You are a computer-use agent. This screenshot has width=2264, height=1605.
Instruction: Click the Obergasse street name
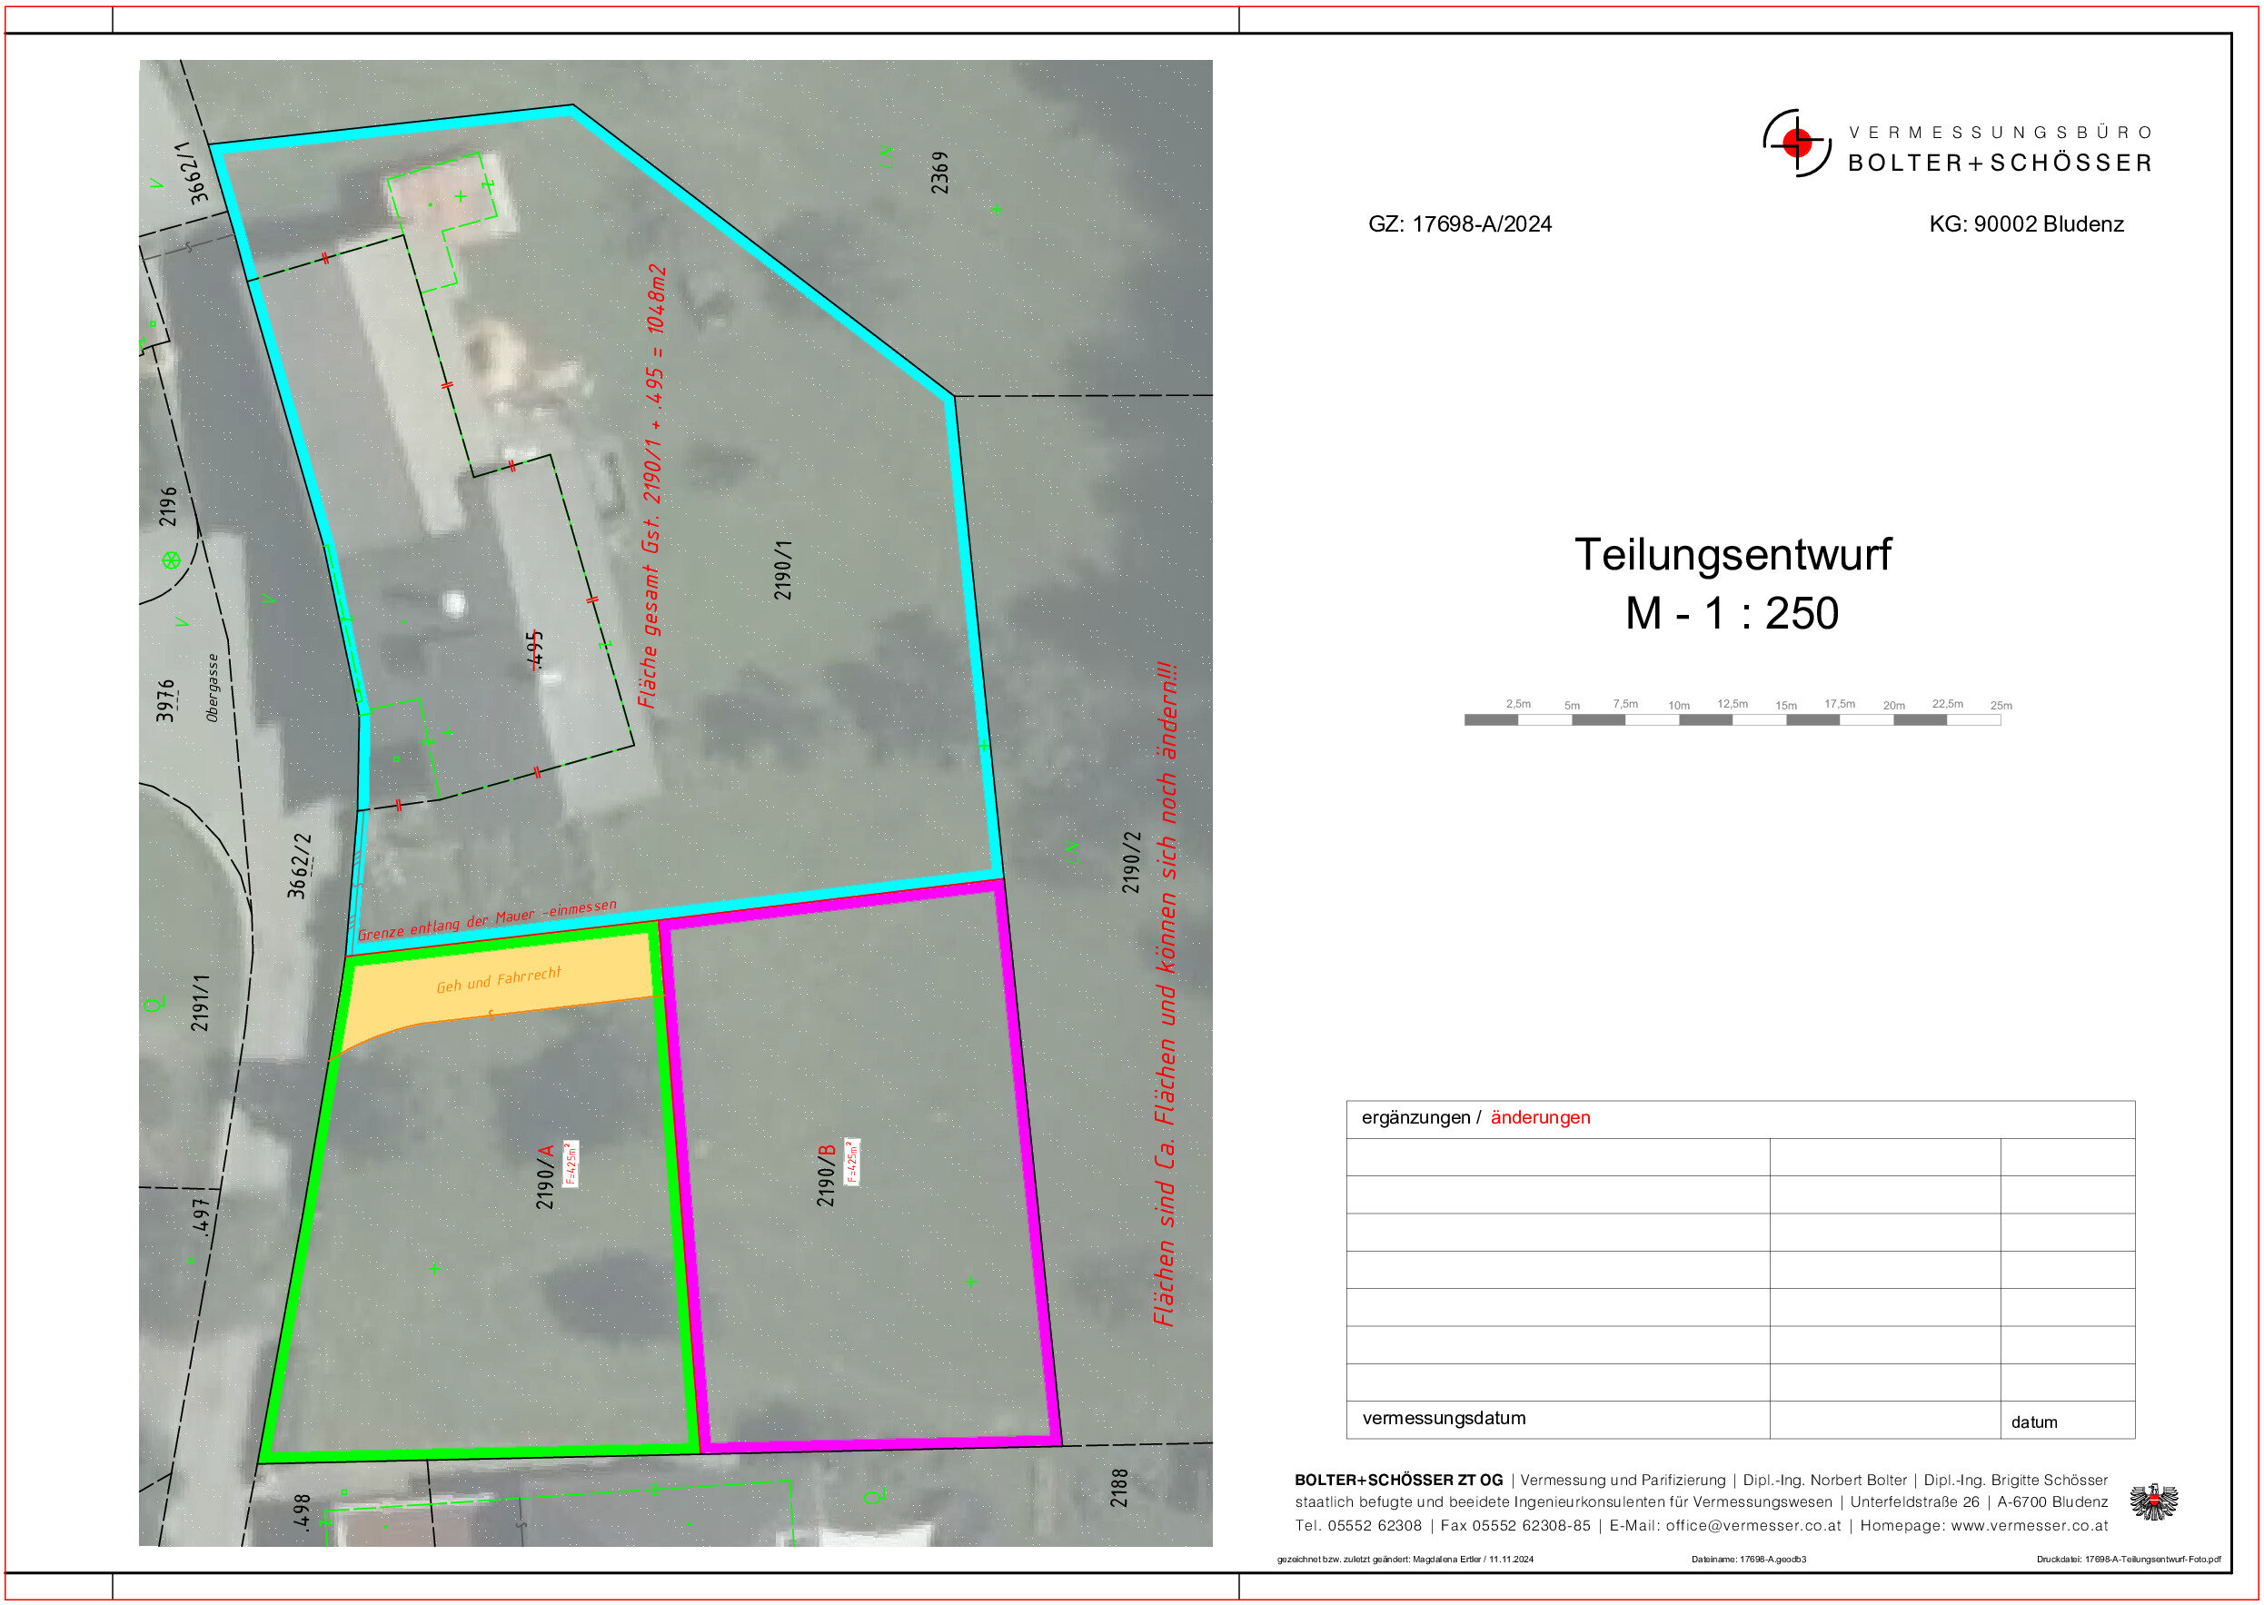[x=213, y=688]
